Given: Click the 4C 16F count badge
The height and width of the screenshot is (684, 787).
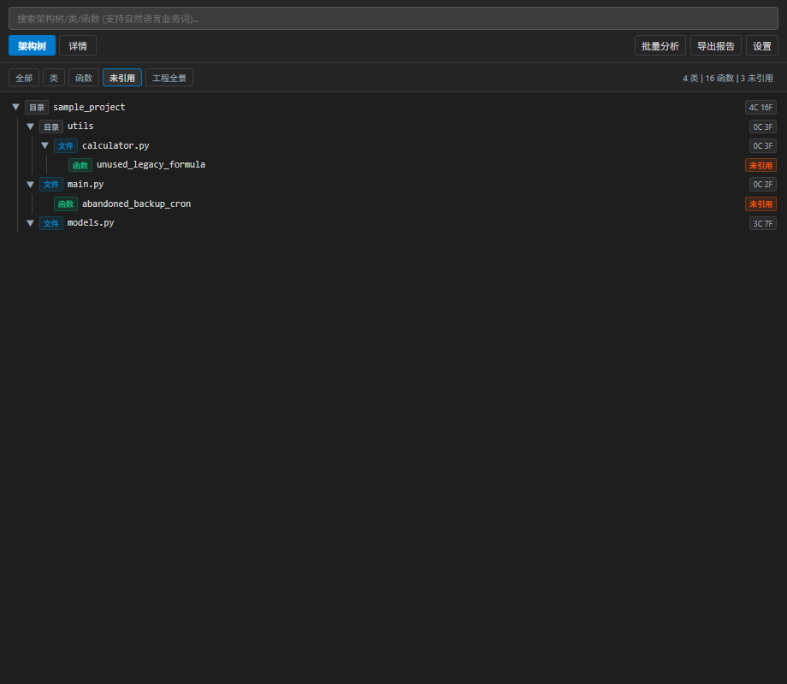Looking at the screenshot, I should pos(760,108).
